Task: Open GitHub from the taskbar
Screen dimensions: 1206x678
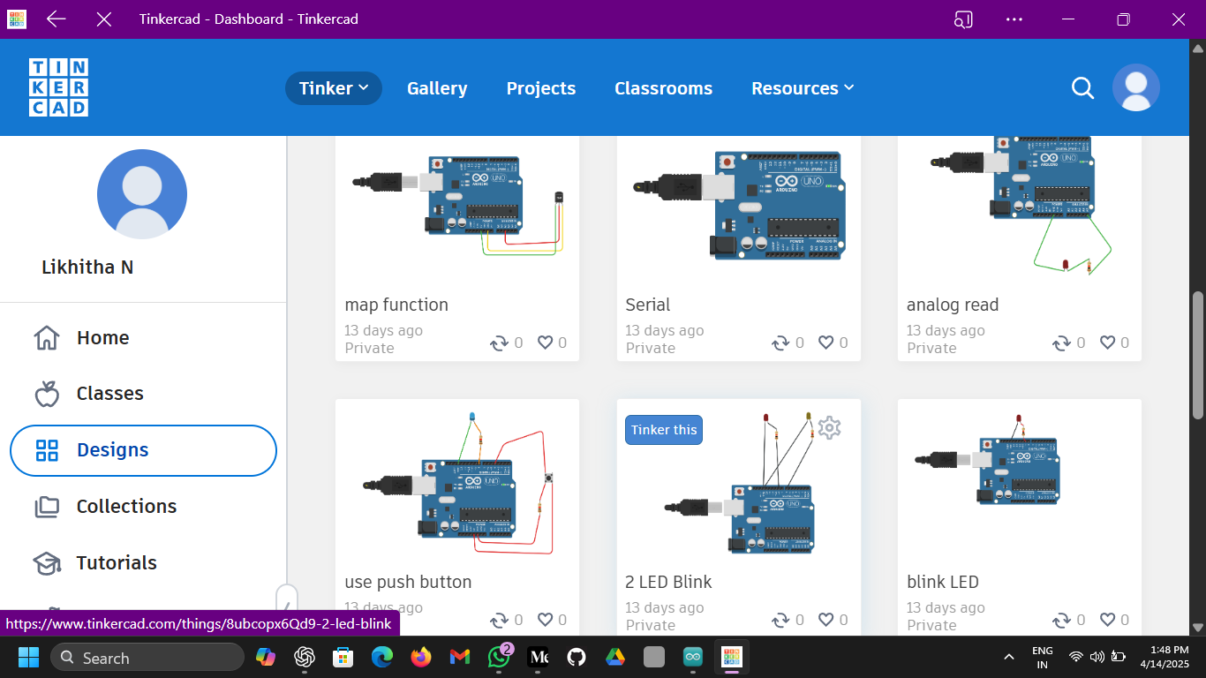Action: pyautogui.click(x=577, y=657)
